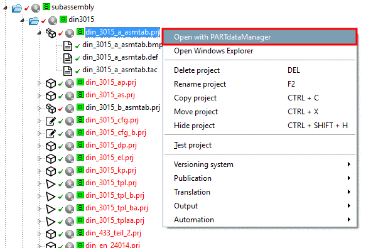Expand din_3015_ap.prj node
Screen dimensions: 366x248
point(39,83)
